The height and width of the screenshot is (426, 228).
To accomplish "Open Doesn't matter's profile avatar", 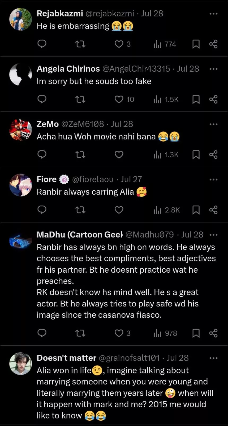I will click(x=20, y=364).
